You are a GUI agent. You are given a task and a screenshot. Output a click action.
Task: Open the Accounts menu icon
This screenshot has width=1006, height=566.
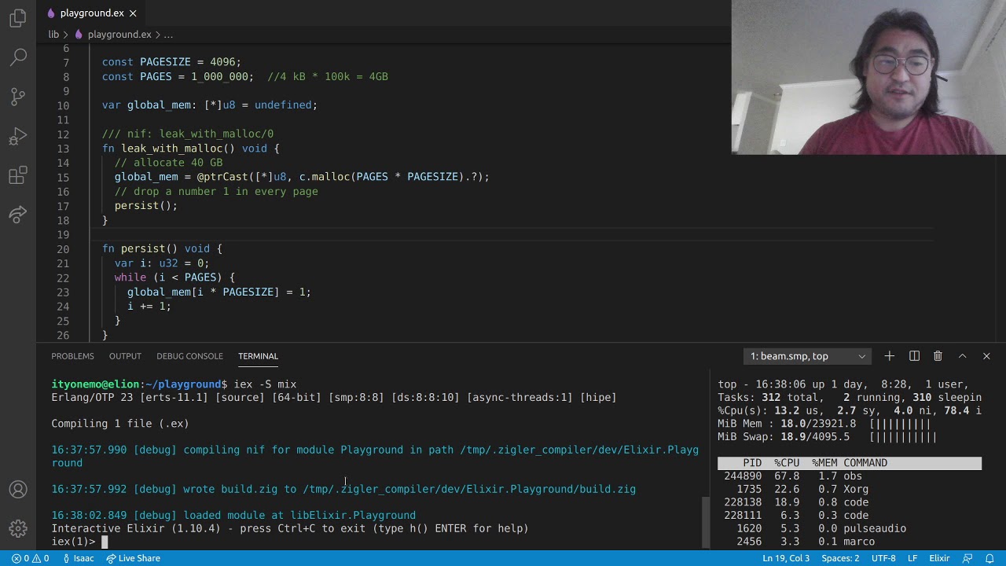pyautogui.click(x=18, y=490)
